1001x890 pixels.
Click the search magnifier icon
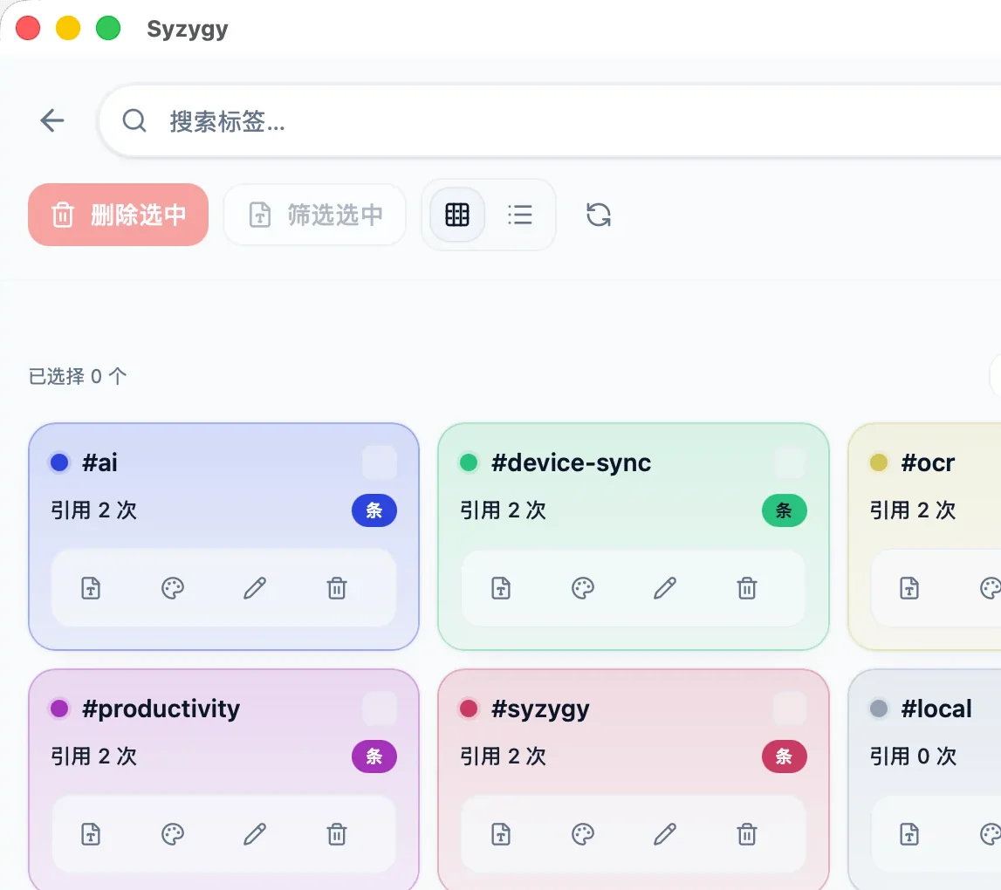click(x=134, y=120)
